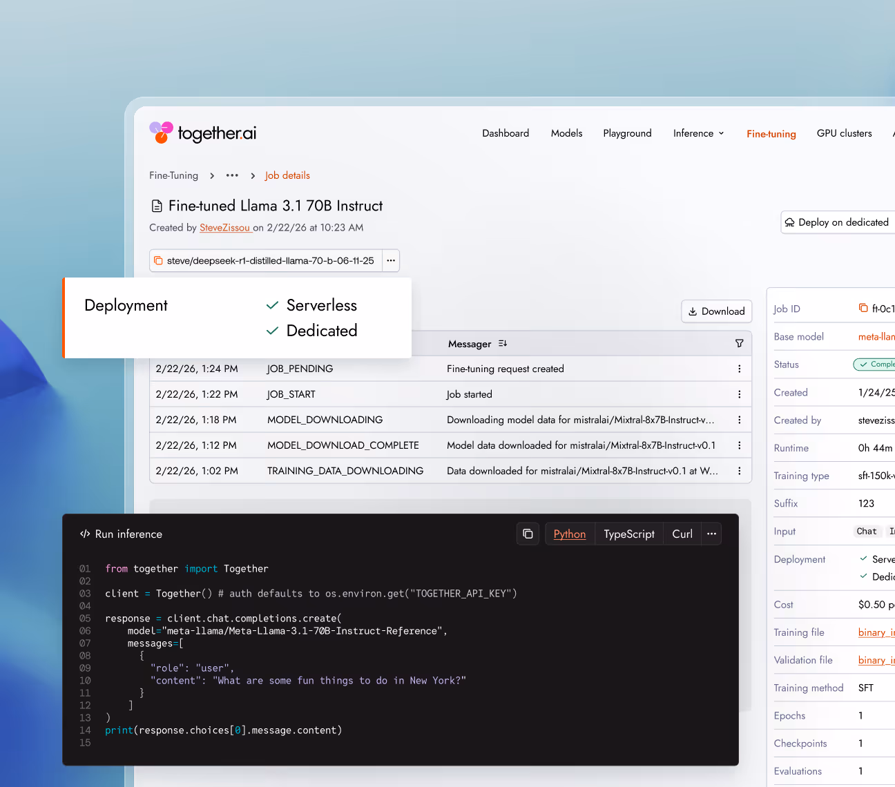
Task: Expand the Inference dropdown menu
Action: pos(699,133)
